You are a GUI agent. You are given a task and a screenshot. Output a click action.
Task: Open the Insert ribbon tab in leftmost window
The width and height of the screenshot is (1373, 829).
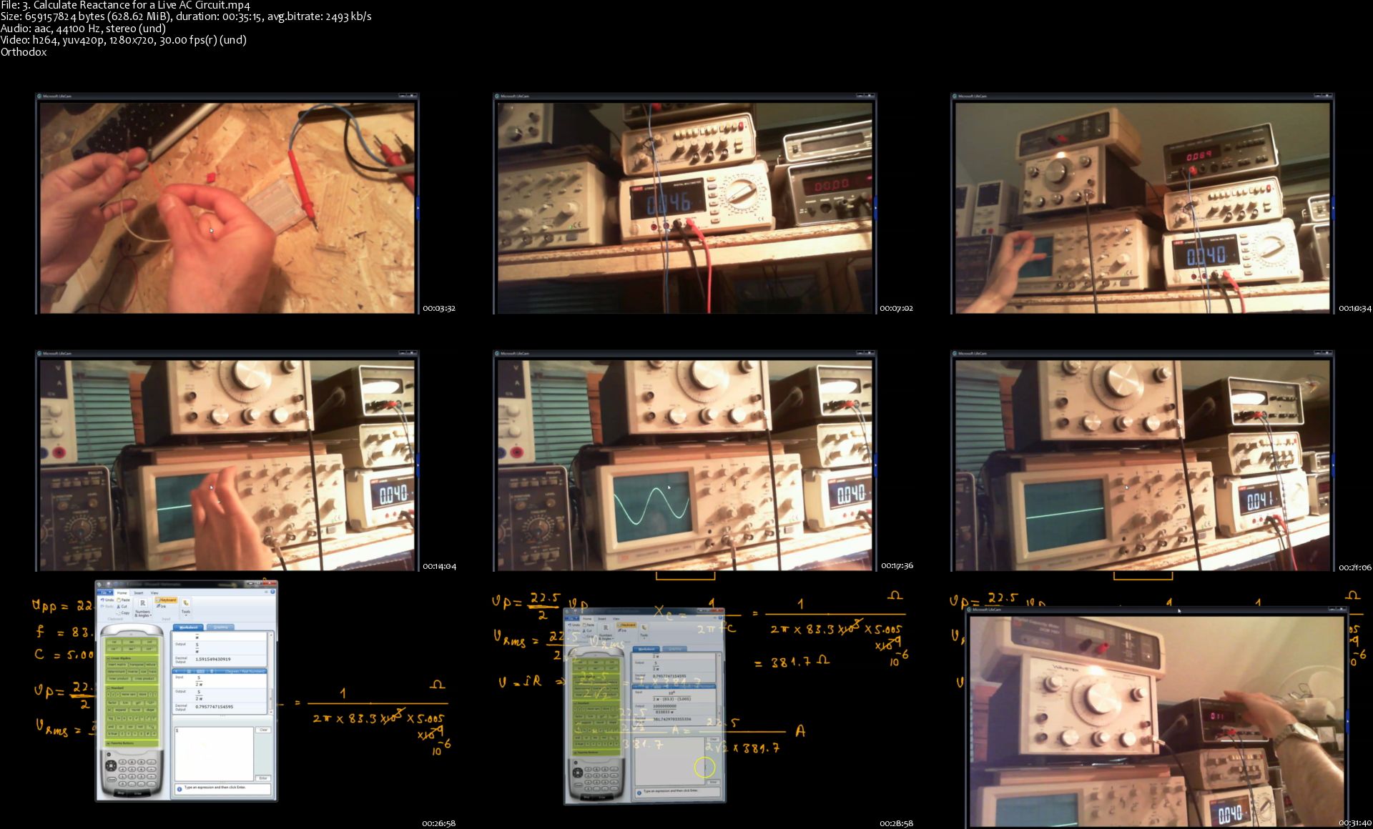(x=139, y=593)
